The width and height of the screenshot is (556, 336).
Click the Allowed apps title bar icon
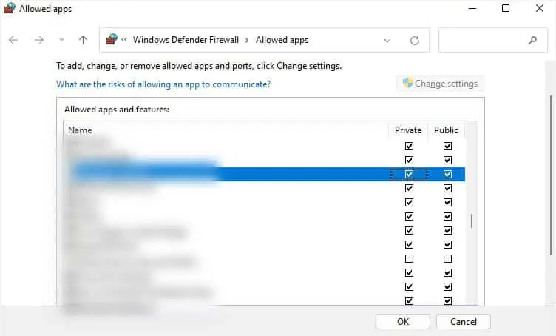[10, 9]
